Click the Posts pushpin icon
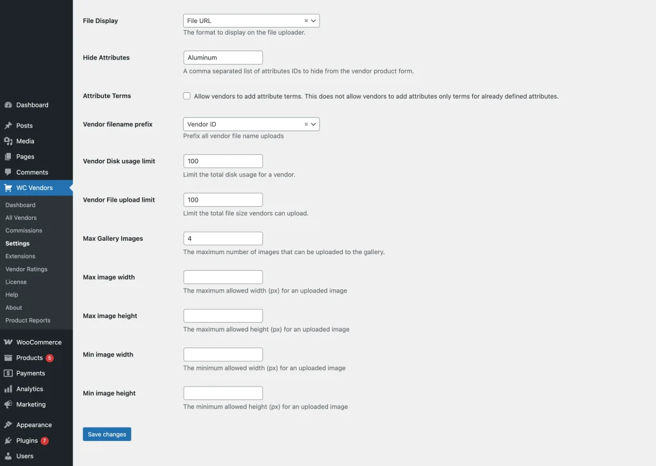 point(8,125)
